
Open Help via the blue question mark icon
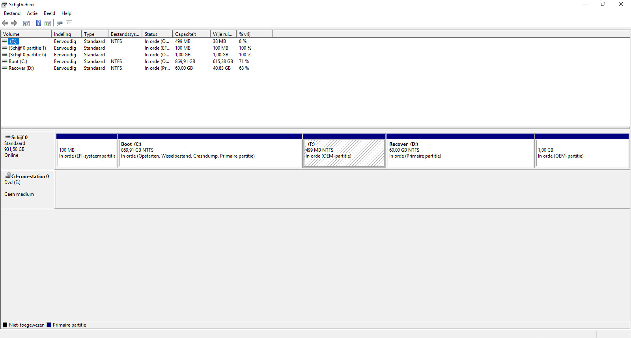[x=38, y=23]
